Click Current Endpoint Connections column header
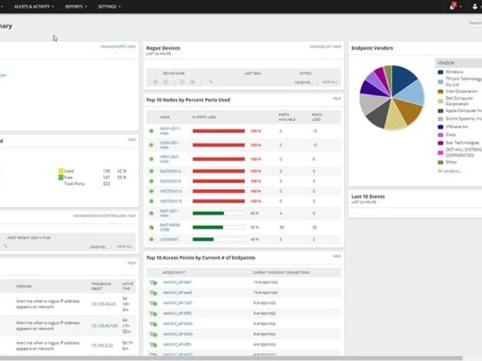Screen dimensions: 482x361 [x=281, y=272]
